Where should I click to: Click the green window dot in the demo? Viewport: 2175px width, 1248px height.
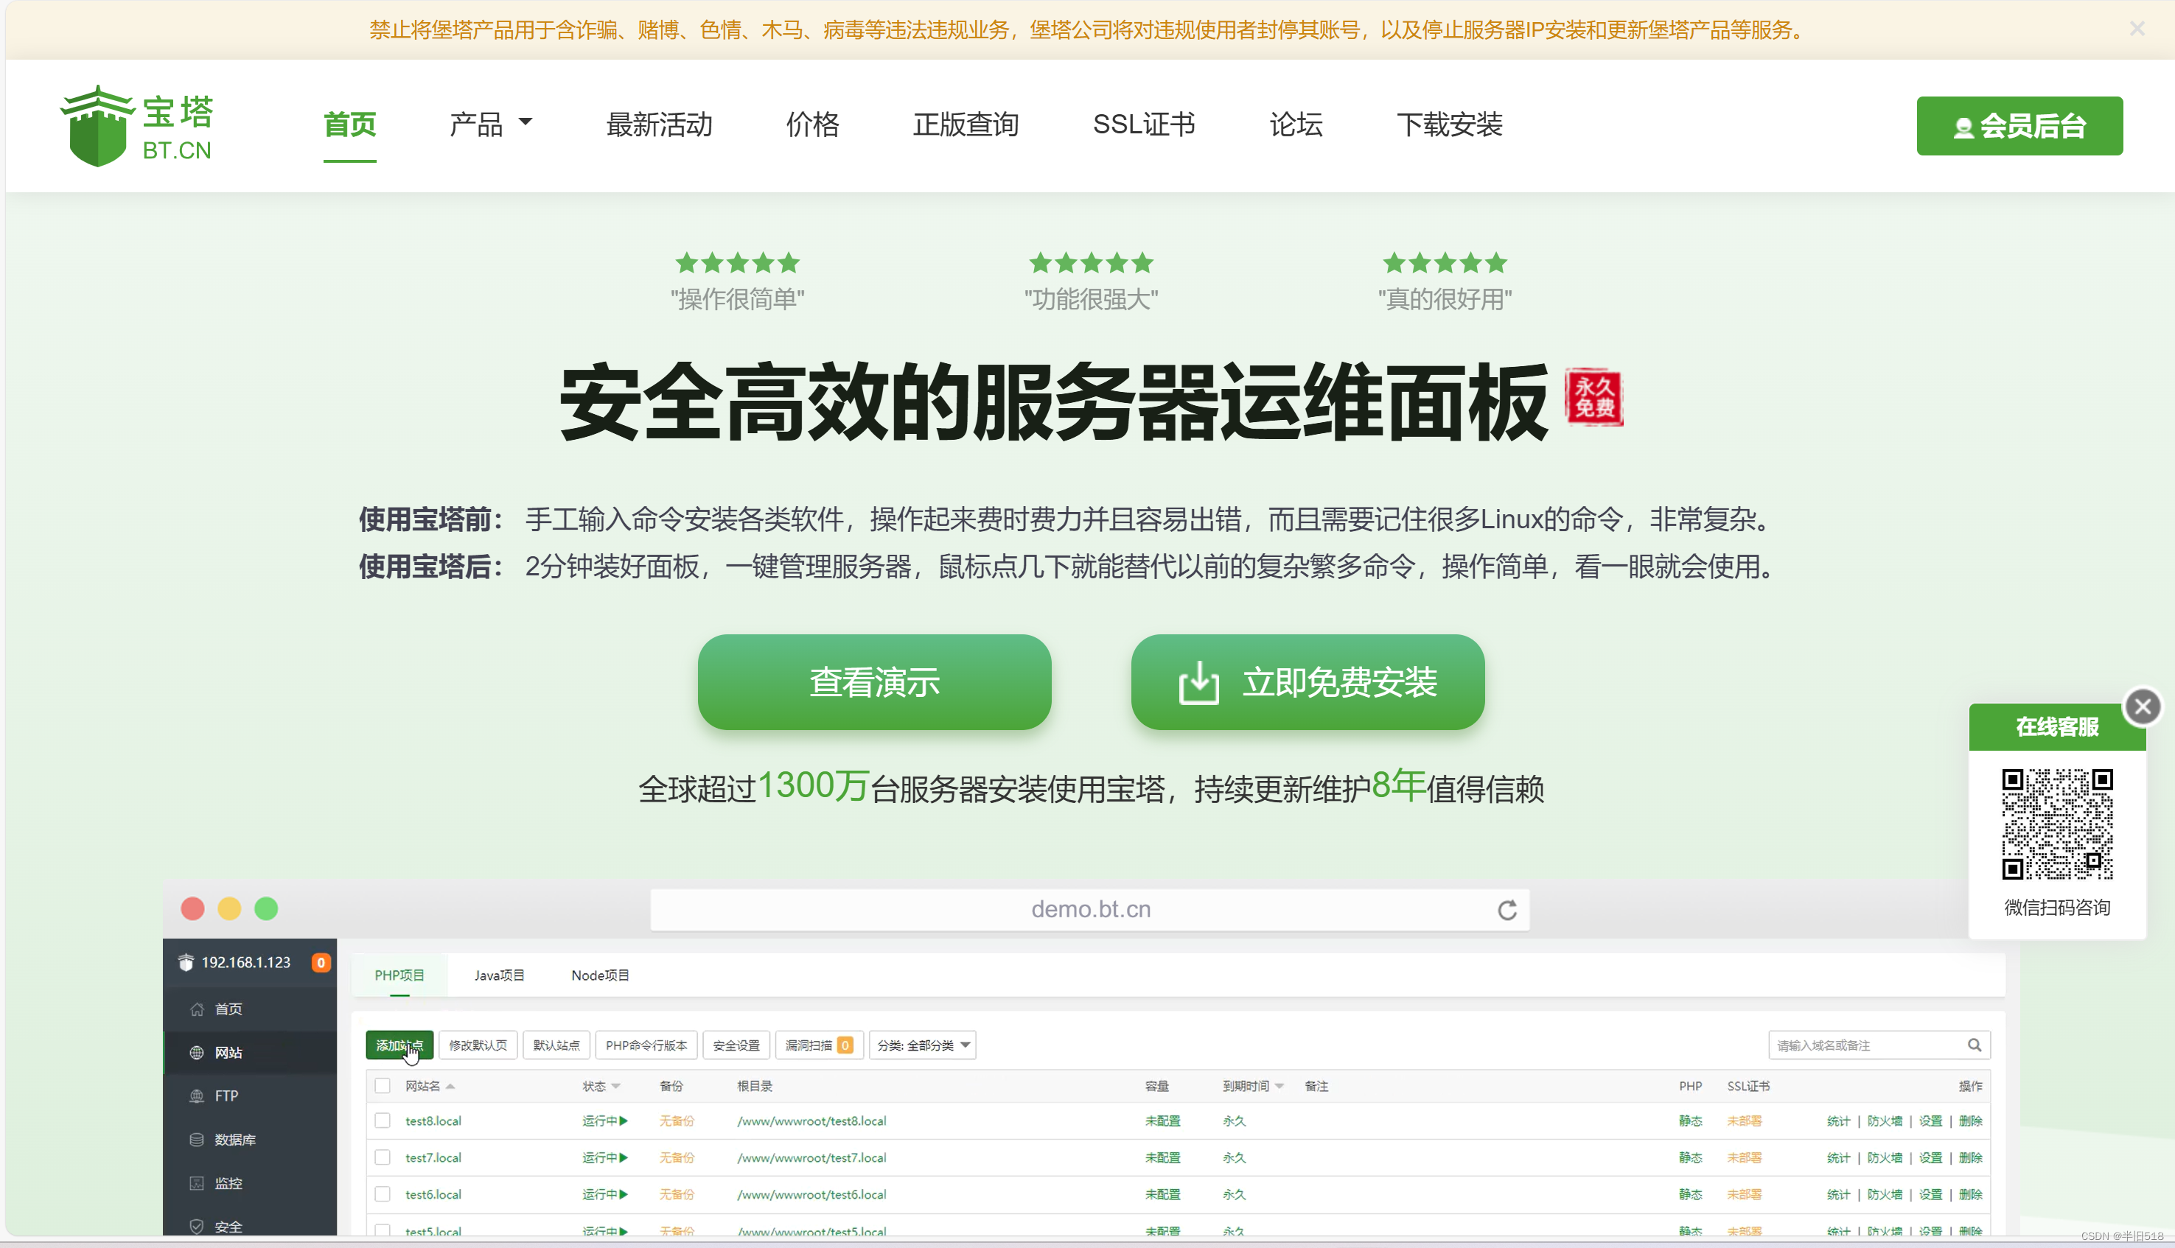pyautogui.click(x=267, y=908)
